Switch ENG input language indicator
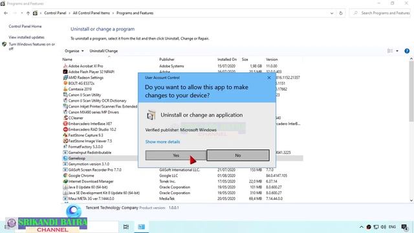The height and width of the screenshot is (233, 414). tap(392, 227)
